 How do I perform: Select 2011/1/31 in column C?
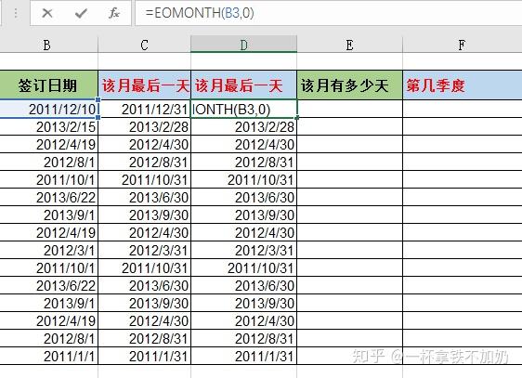[x=145, y=356]
